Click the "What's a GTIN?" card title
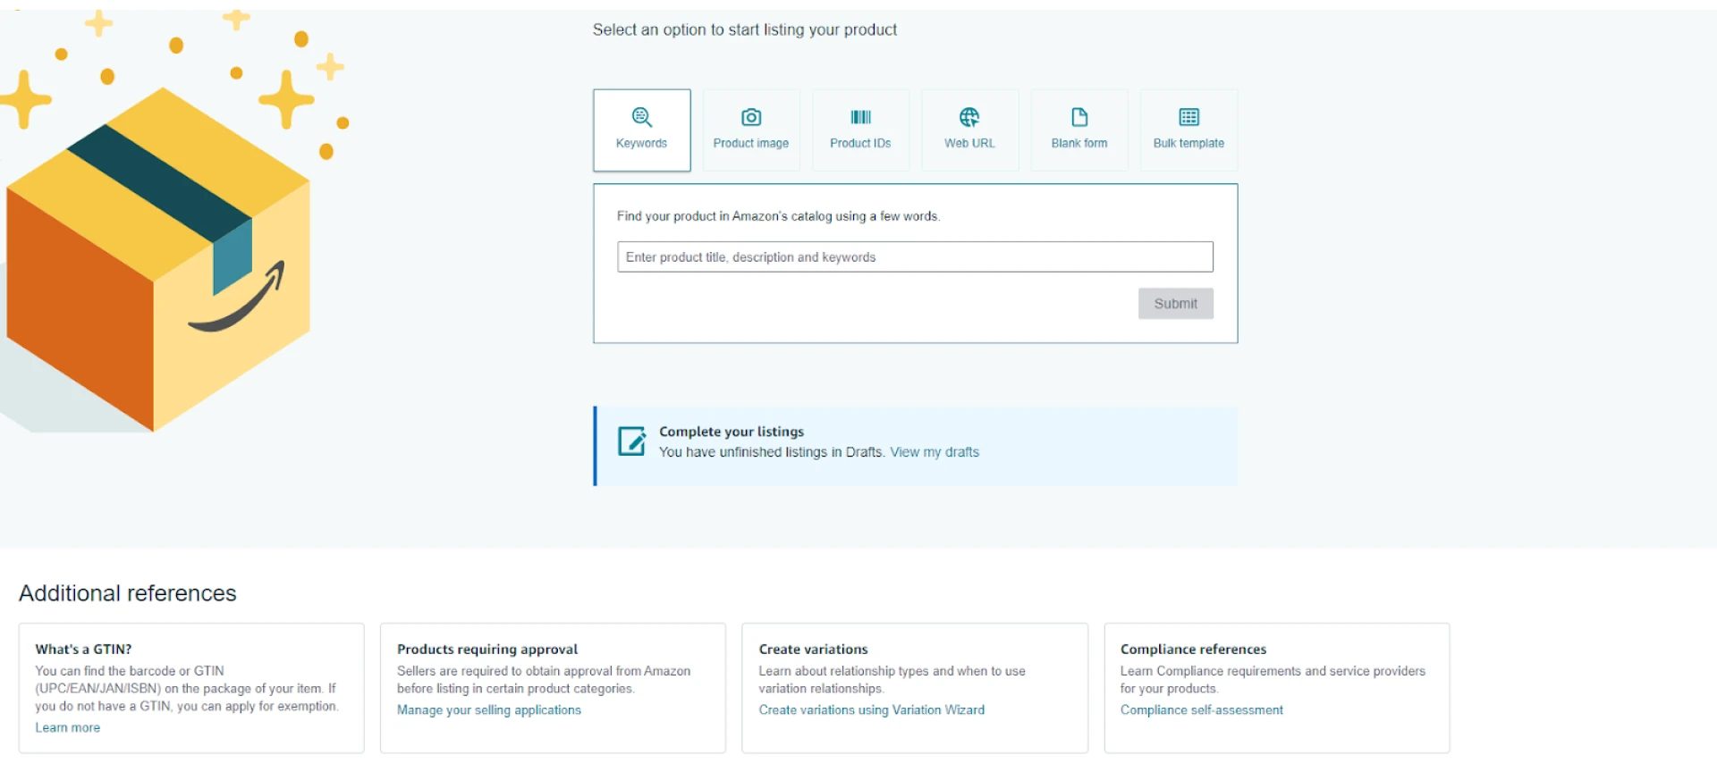This screenshot has width=1717, height=772. (x=83, y=649)
